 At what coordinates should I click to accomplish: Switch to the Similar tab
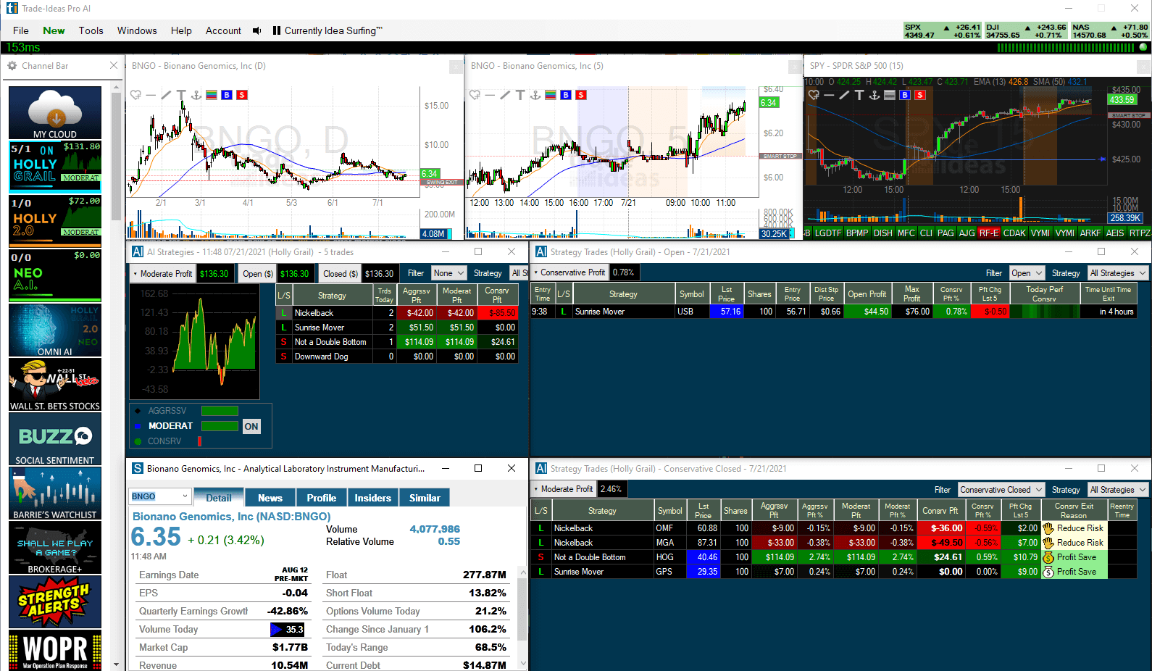click(x=425, y=498)
